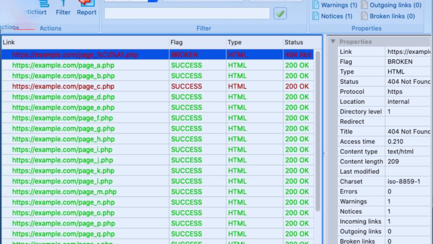The image size is (433, 244).
Task: Apply the filter with the green checkmark
Action: (x=280, y=14)
